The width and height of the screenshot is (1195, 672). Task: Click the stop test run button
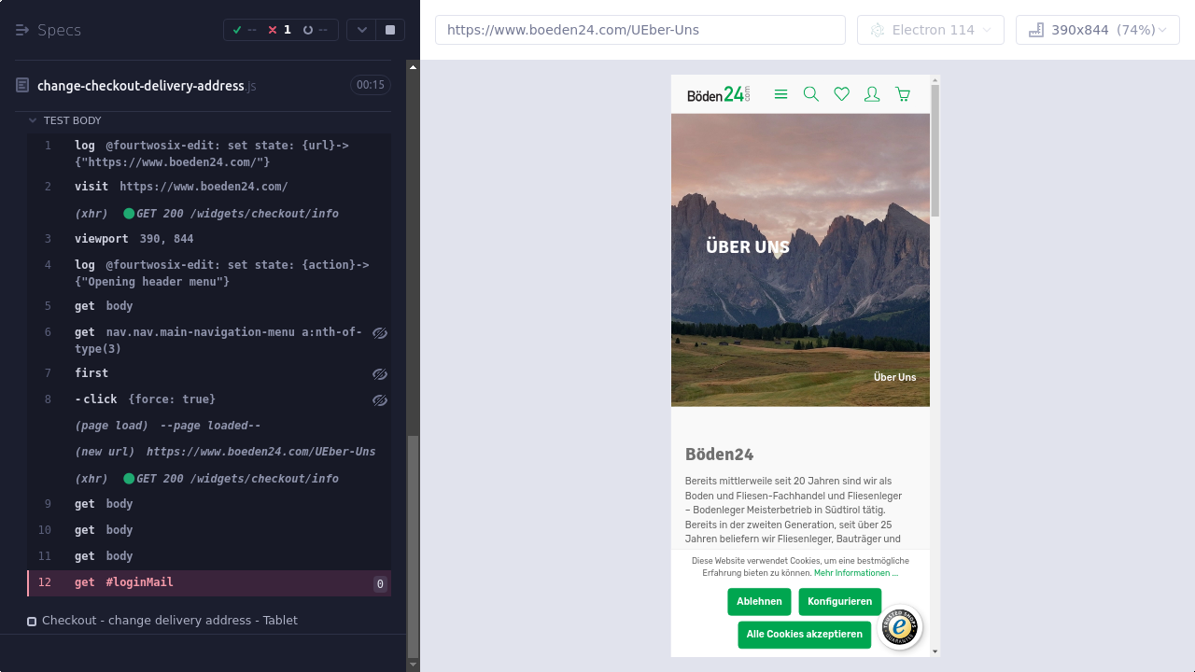click(x=389, y=30)
